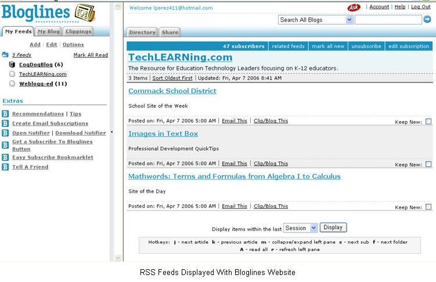Click the blue search go arrow
Viewport: 436px width, 282px height.
[427, 19]
